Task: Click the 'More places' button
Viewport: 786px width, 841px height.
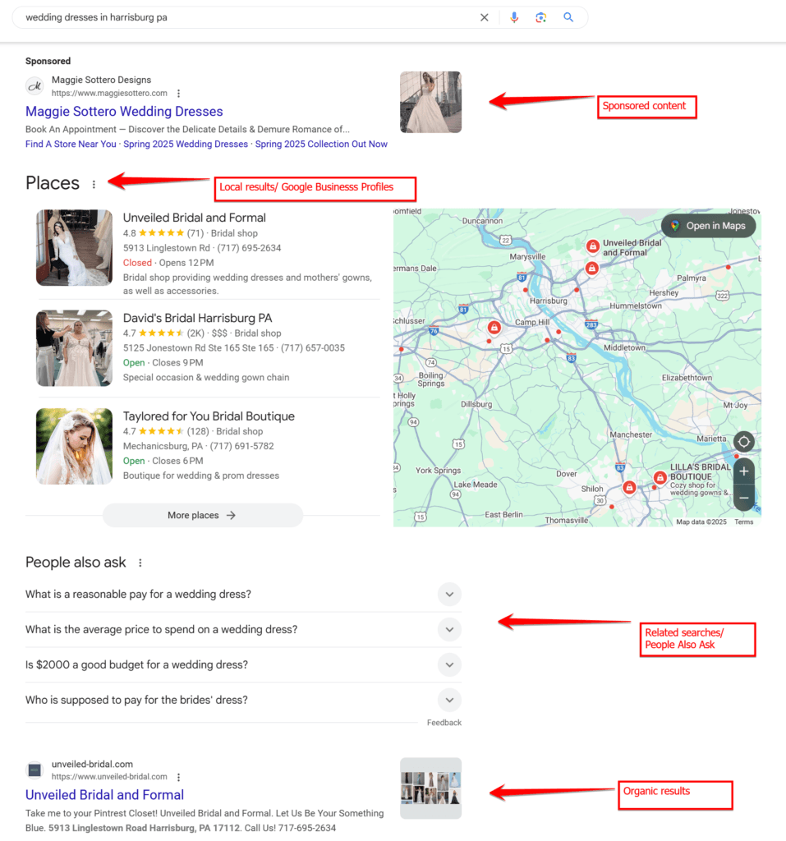Action: click(202, 515)
